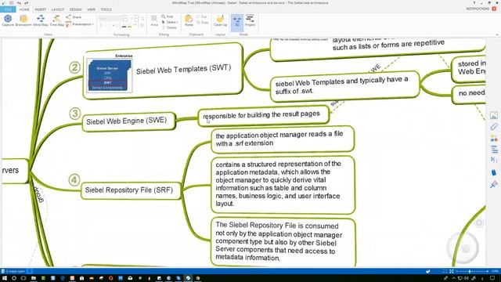Click the NOTIFICATIONS indicator
The height and width of the screenshot is (282, 501).
coord(481,9)
